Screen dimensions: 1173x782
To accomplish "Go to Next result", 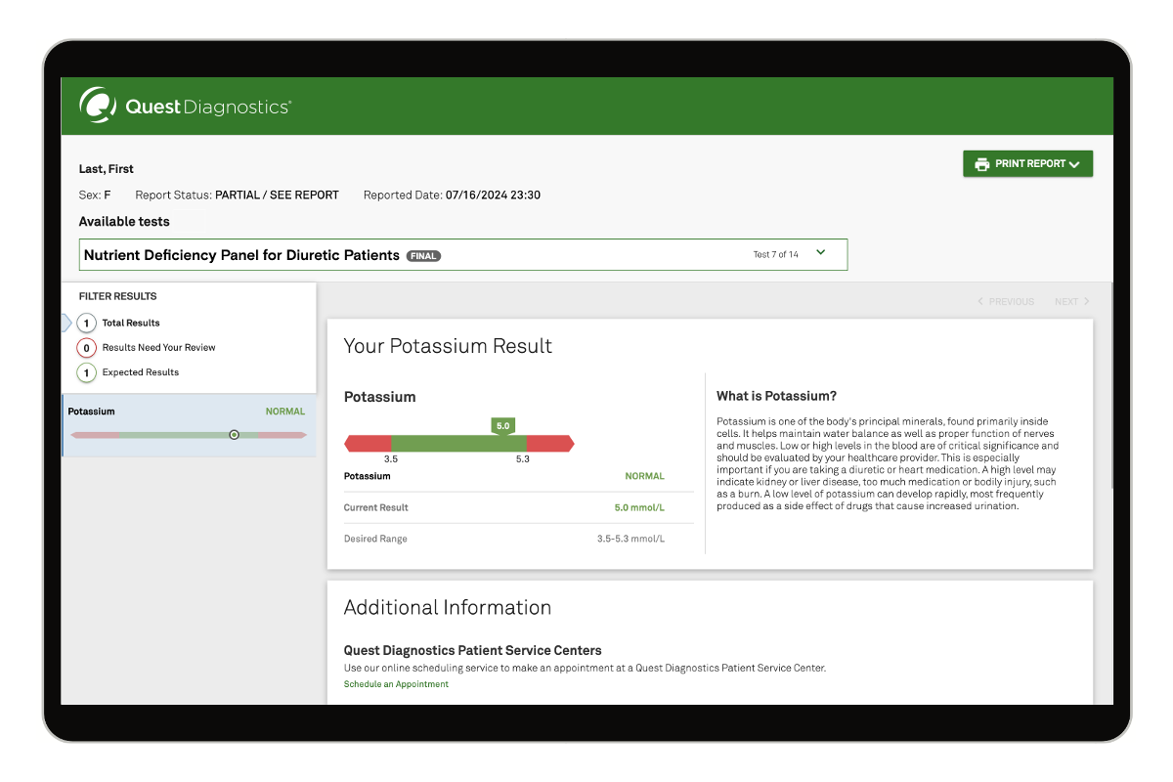I will [x=1071, y=302].
